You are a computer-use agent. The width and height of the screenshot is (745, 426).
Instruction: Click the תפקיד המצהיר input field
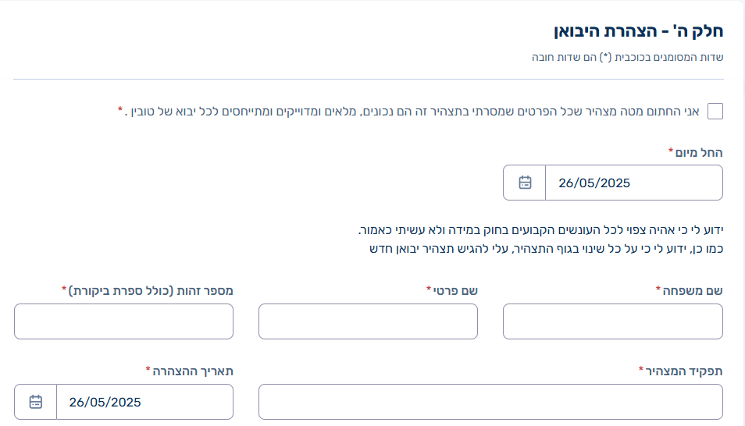click(490, 402)
